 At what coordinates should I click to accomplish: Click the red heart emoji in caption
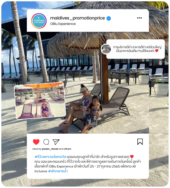pos(132,157)
